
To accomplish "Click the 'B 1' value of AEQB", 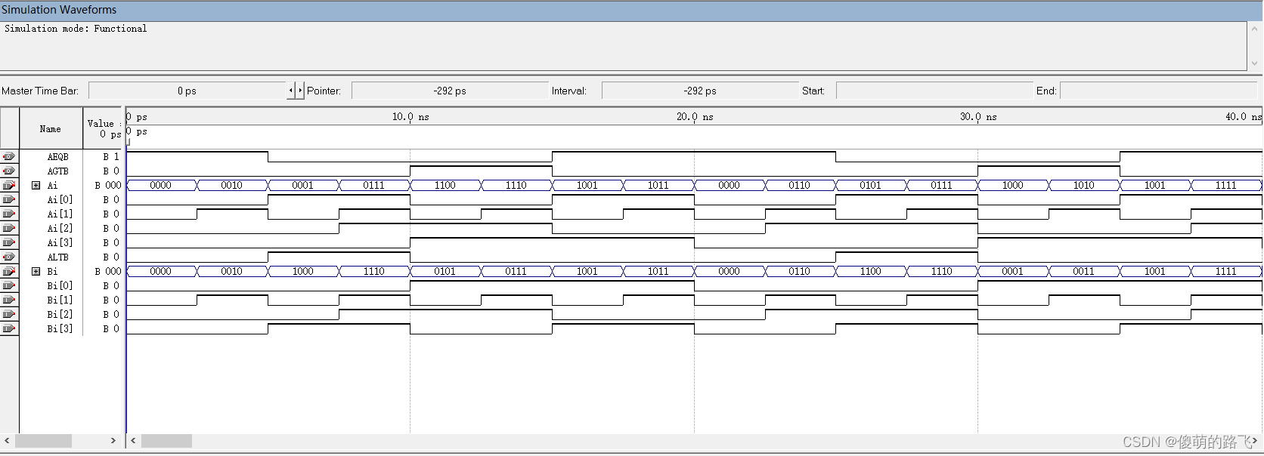I will [111, 156].
